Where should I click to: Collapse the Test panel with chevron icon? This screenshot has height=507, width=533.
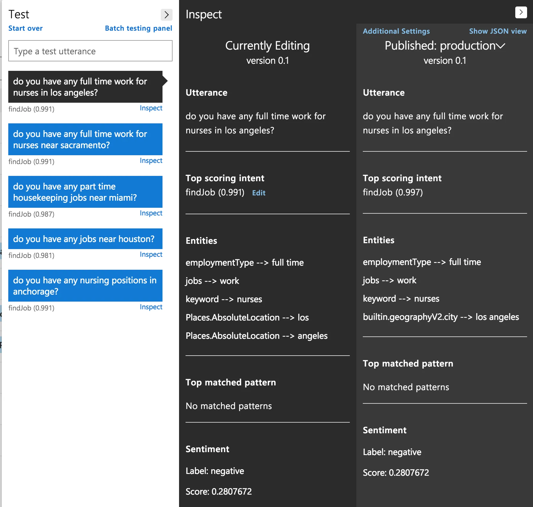(x=166, y=15)
